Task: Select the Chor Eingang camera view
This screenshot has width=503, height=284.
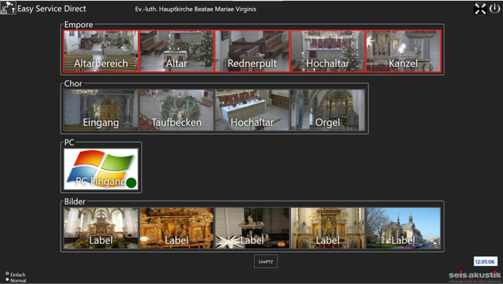Action: [x=101, y=110]
